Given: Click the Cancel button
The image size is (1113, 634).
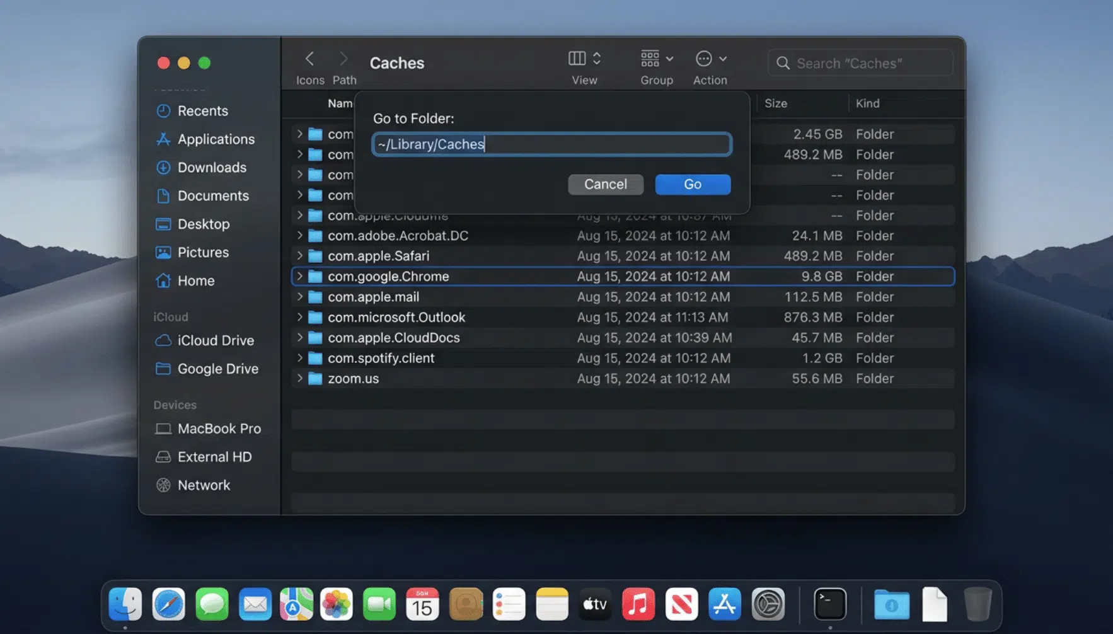Looking at the screenshot, I should (606, 184).
